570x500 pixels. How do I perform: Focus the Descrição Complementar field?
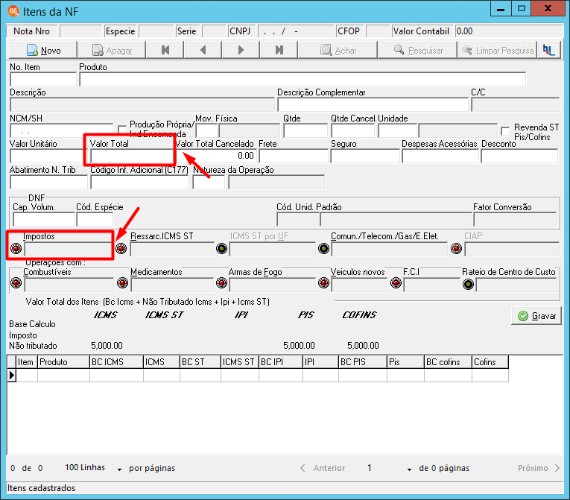pos(373,105)
